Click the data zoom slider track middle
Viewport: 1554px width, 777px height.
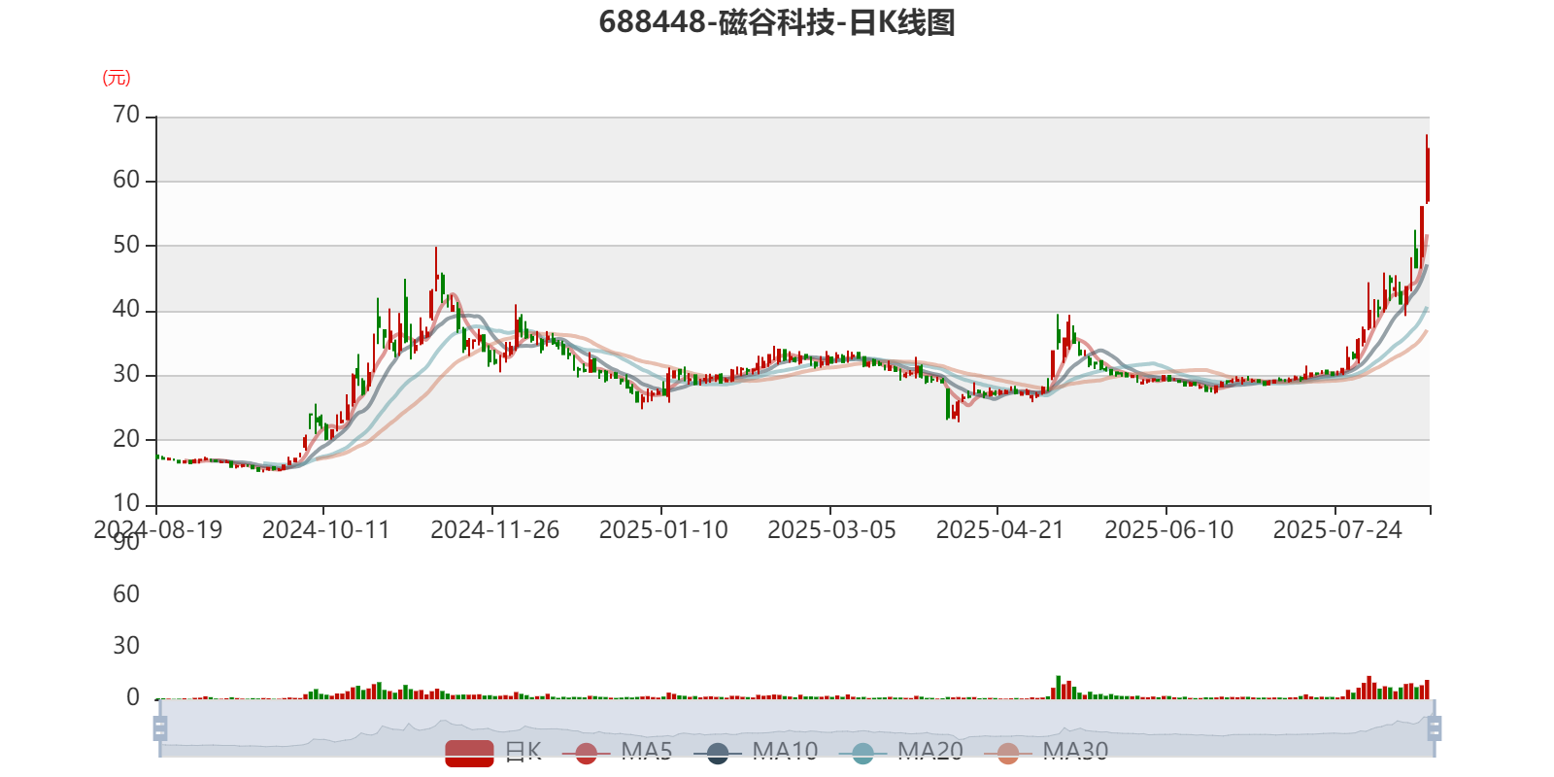coord(796,728)
